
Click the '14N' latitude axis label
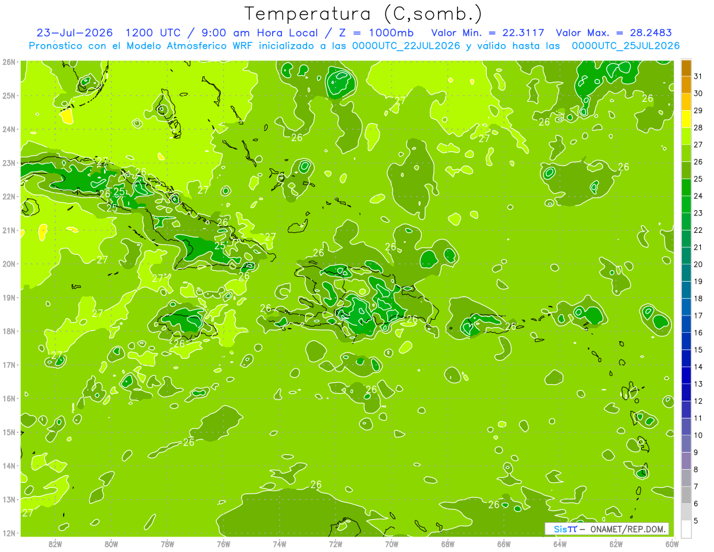[x=9, y=466]
